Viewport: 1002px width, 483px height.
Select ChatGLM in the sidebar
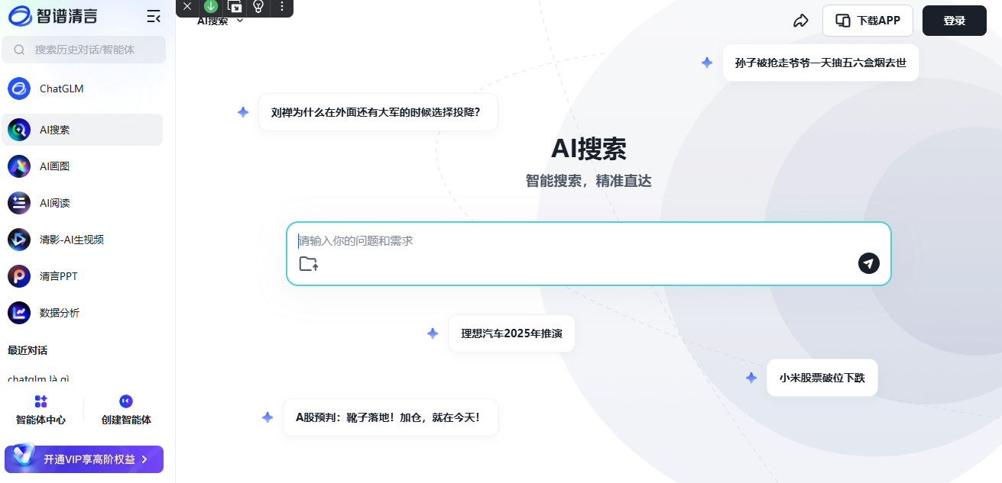(61, 89)
